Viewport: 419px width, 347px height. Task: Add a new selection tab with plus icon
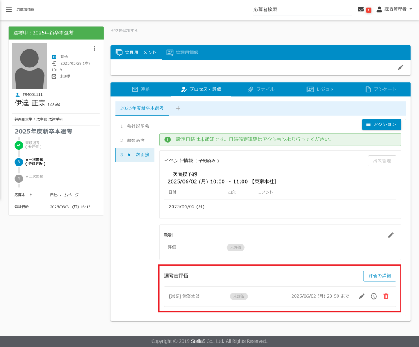[178, 108]
